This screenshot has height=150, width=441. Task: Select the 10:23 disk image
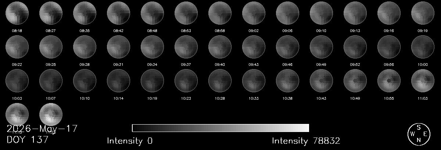[x=186, y=81]
